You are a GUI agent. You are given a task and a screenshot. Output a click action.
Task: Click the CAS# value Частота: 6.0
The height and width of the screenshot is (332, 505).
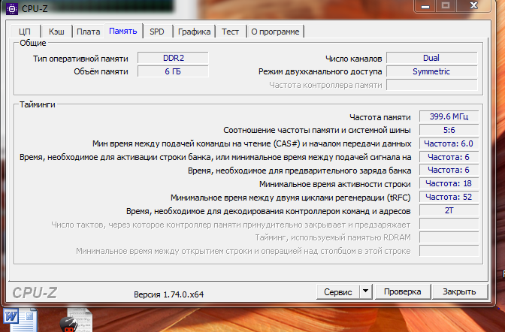449,143
